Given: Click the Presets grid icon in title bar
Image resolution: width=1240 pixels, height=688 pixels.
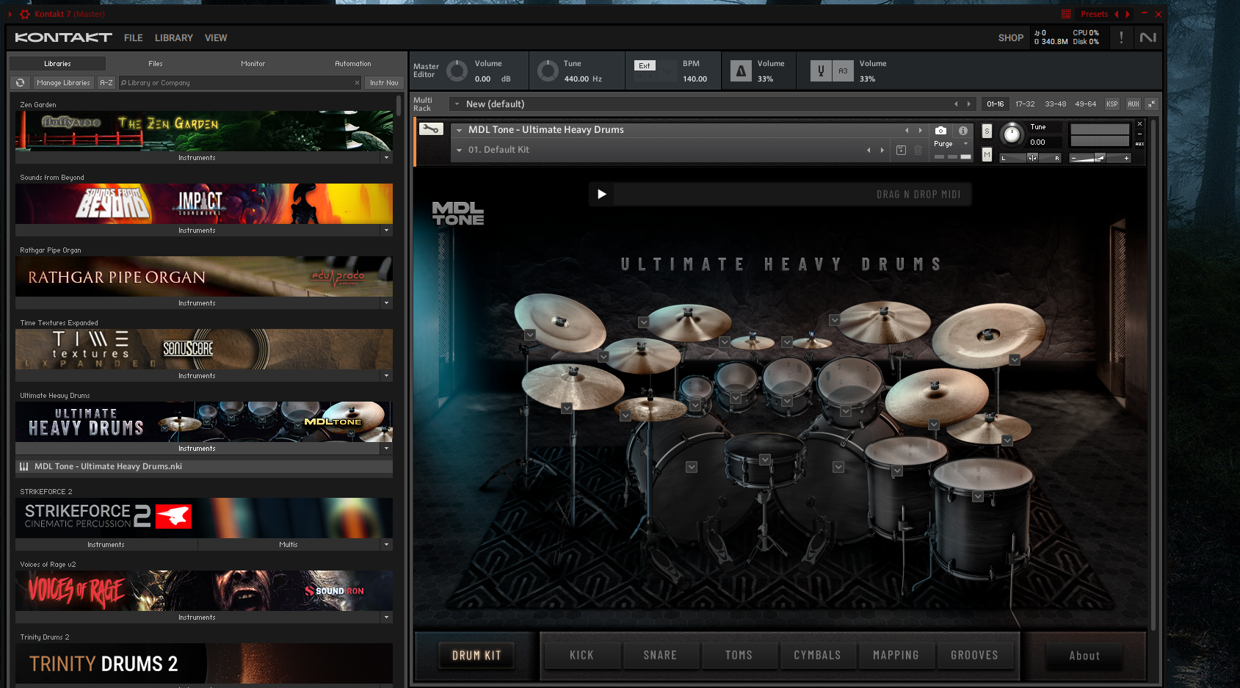Looking at the screenshot, I should coord(1066,14).
